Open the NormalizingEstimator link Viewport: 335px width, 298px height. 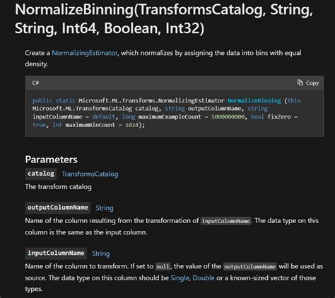(x=84, y=53)
